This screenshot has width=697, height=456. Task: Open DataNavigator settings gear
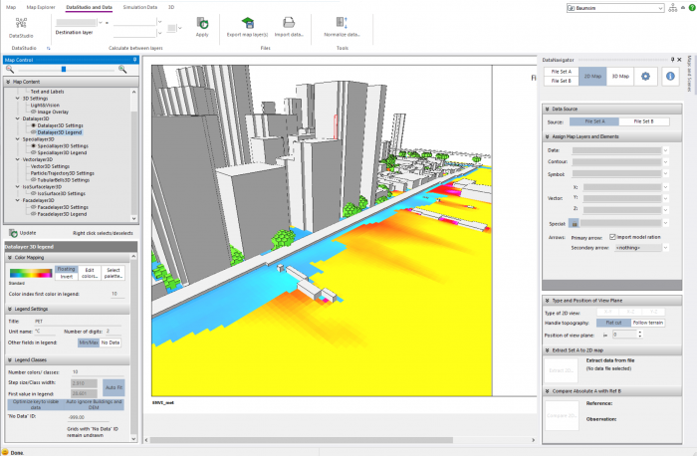click(644, 76)
